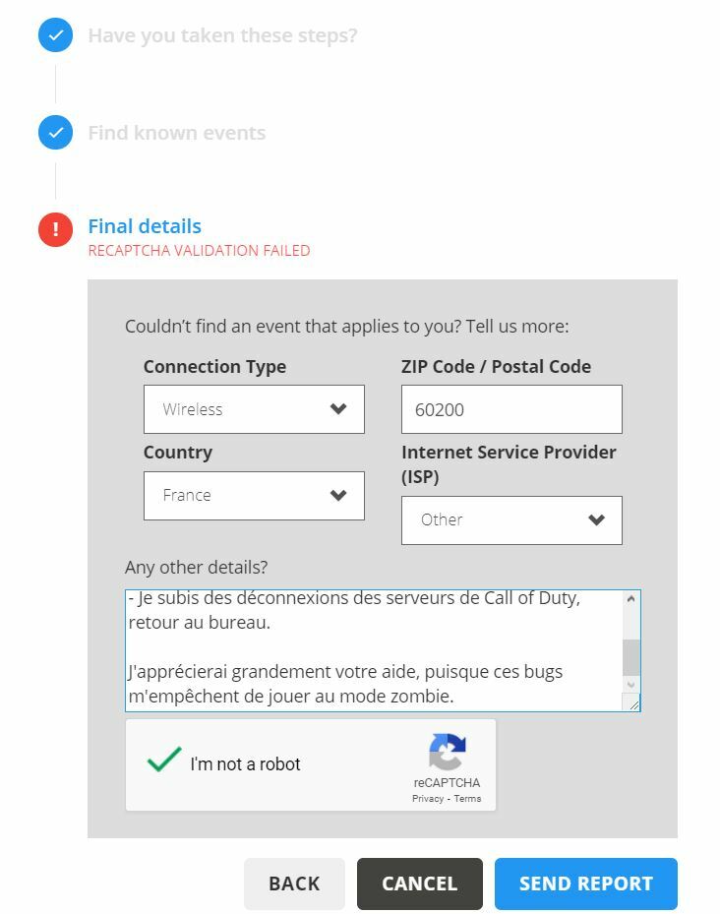Click the first step's blue checkmark icon
The width and height of the screenshot is (720, 914).
55,35
